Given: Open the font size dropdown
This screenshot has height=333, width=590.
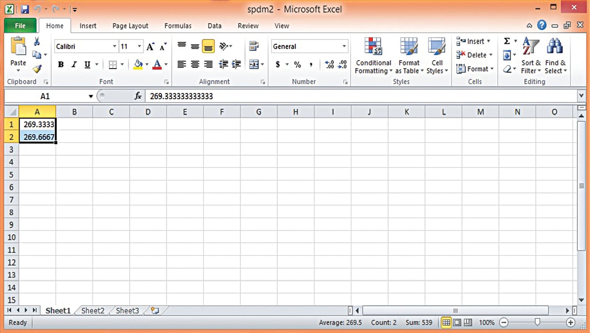Looking at the screenshot, I should (140, 46).
